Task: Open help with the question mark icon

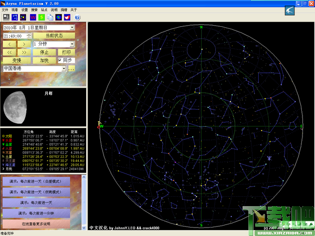Action: 77,17
